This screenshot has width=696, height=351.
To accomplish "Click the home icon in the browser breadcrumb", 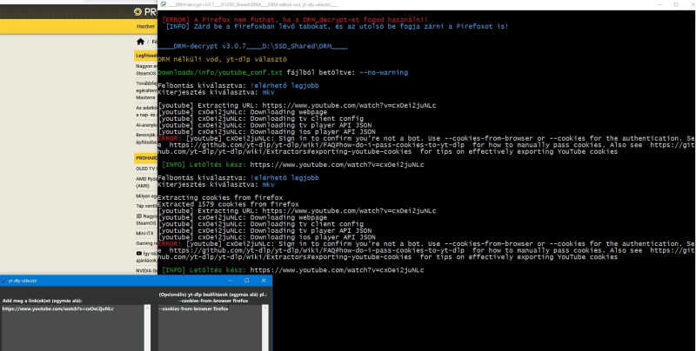I will [x=141, y=42].
